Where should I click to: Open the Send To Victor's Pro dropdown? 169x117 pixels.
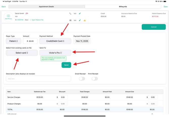point(55,53)
